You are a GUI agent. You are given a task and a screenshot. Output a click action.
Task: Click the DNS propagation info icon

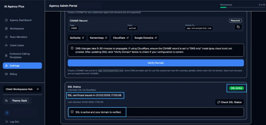(72, 48)
